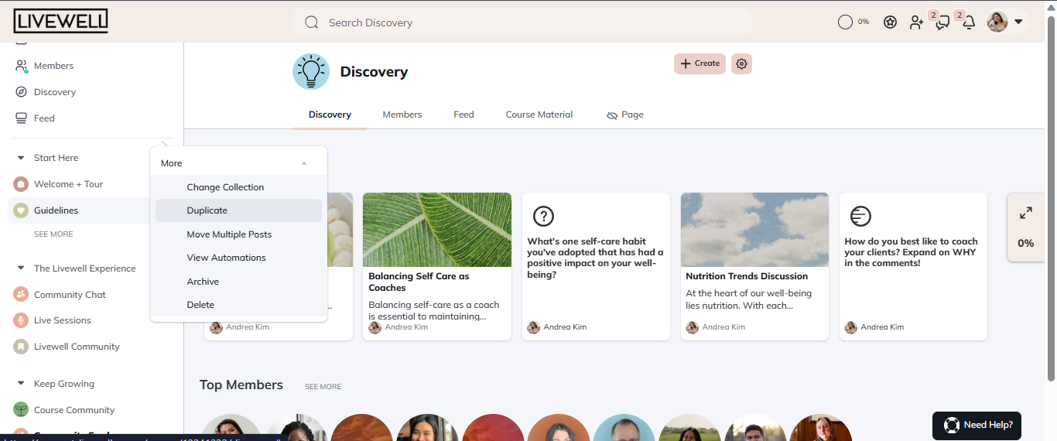Click SEE MORE under Guidelines

coord(53,234)
